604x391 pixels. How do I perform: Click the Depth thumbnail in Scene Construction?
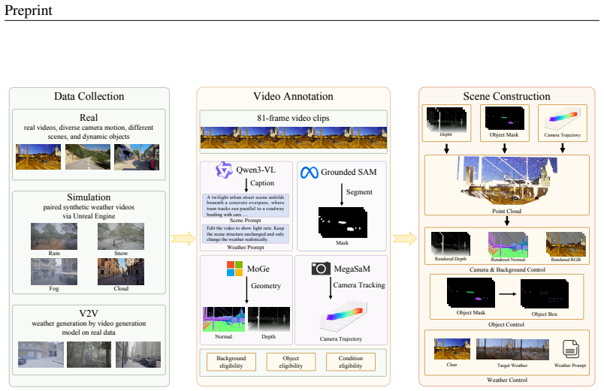click(446, 119)
